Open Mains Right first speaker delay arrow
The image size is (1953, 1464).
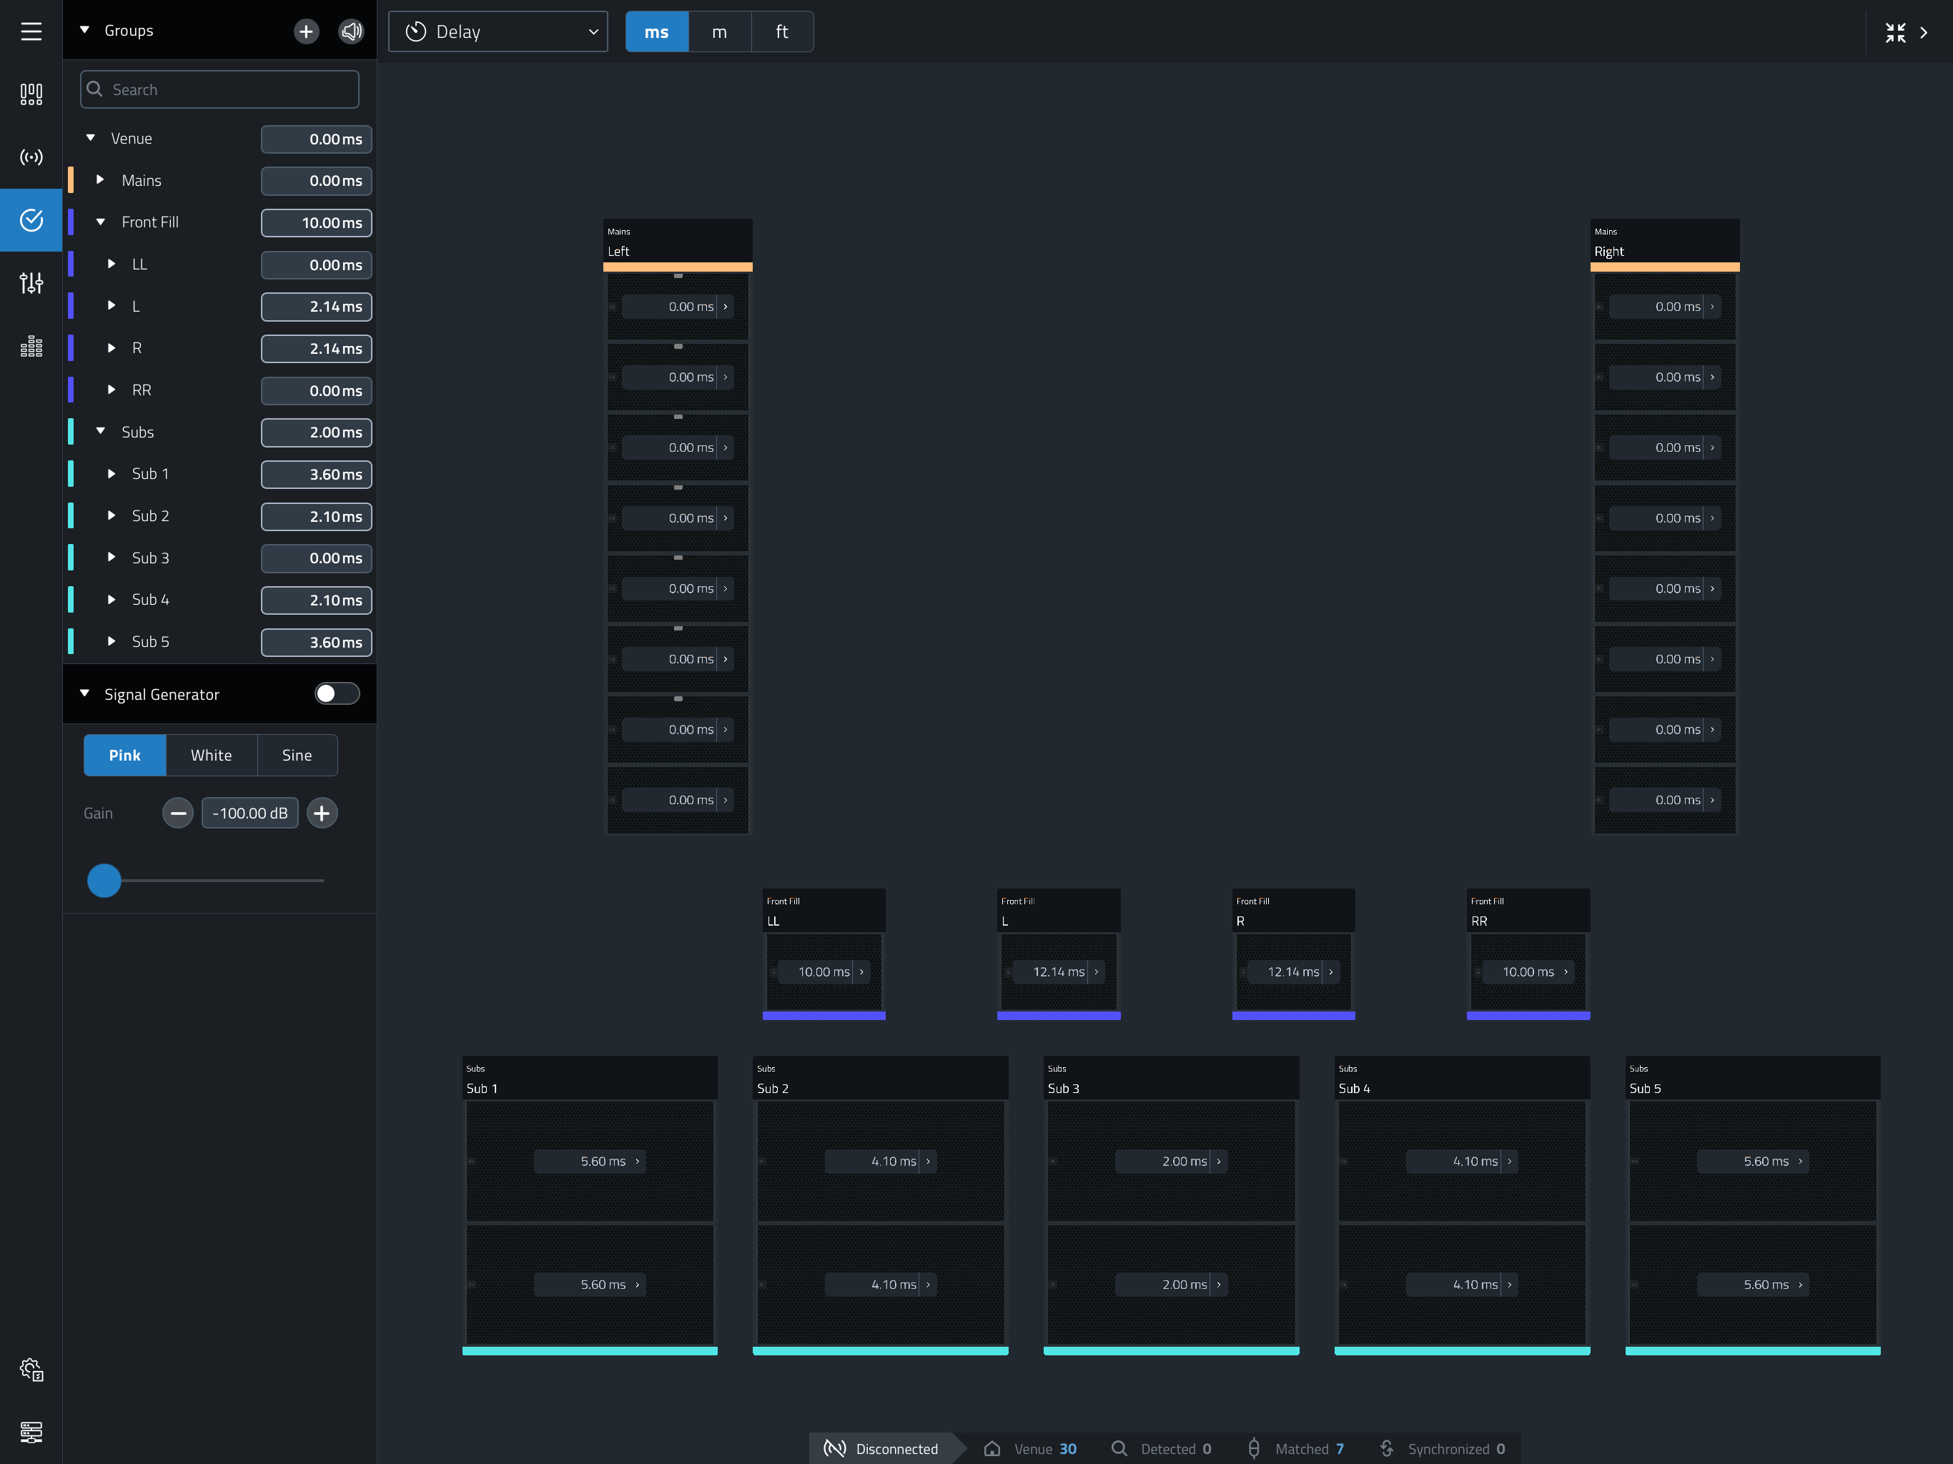point(1712,307)
